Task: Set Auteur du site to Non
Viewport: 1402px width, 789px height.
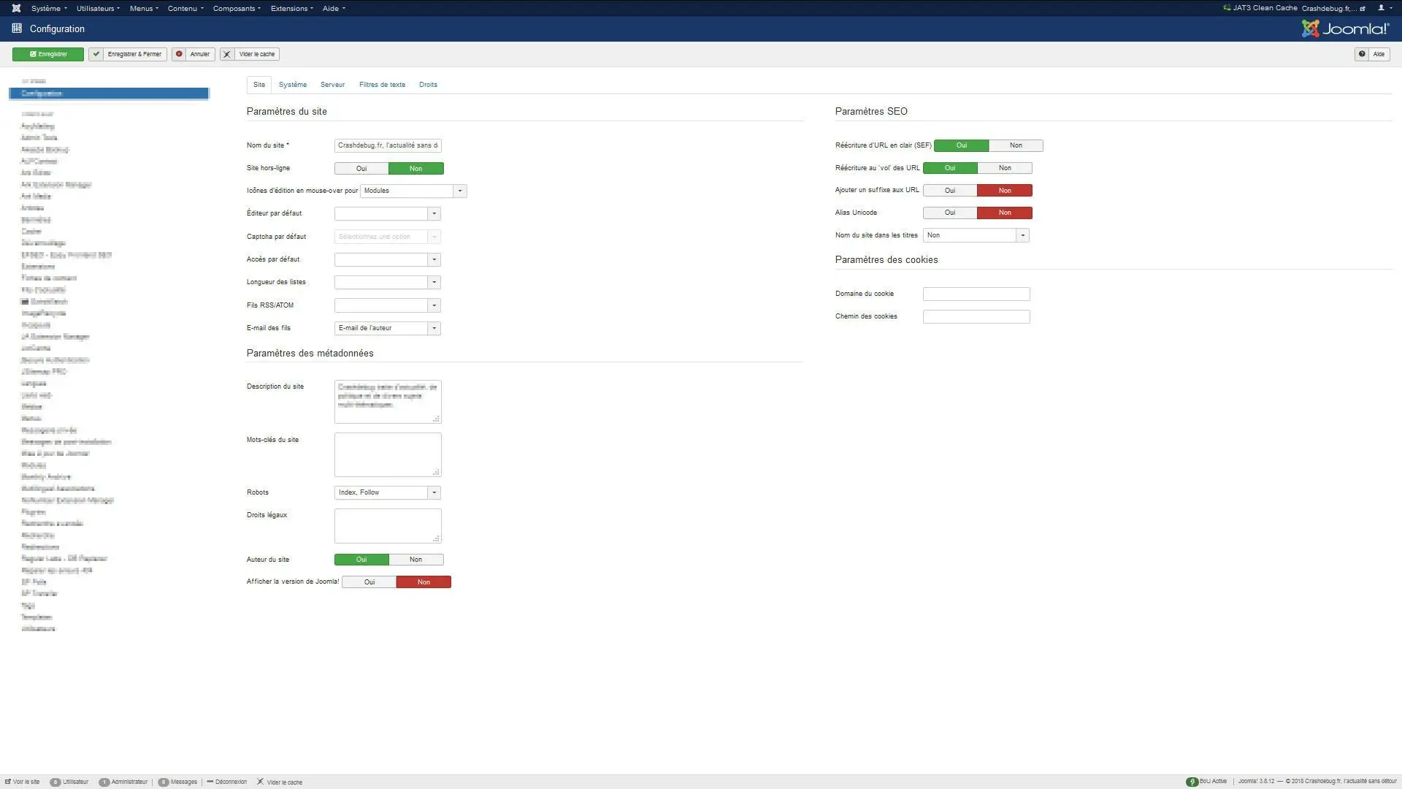Action: point(416,560)
